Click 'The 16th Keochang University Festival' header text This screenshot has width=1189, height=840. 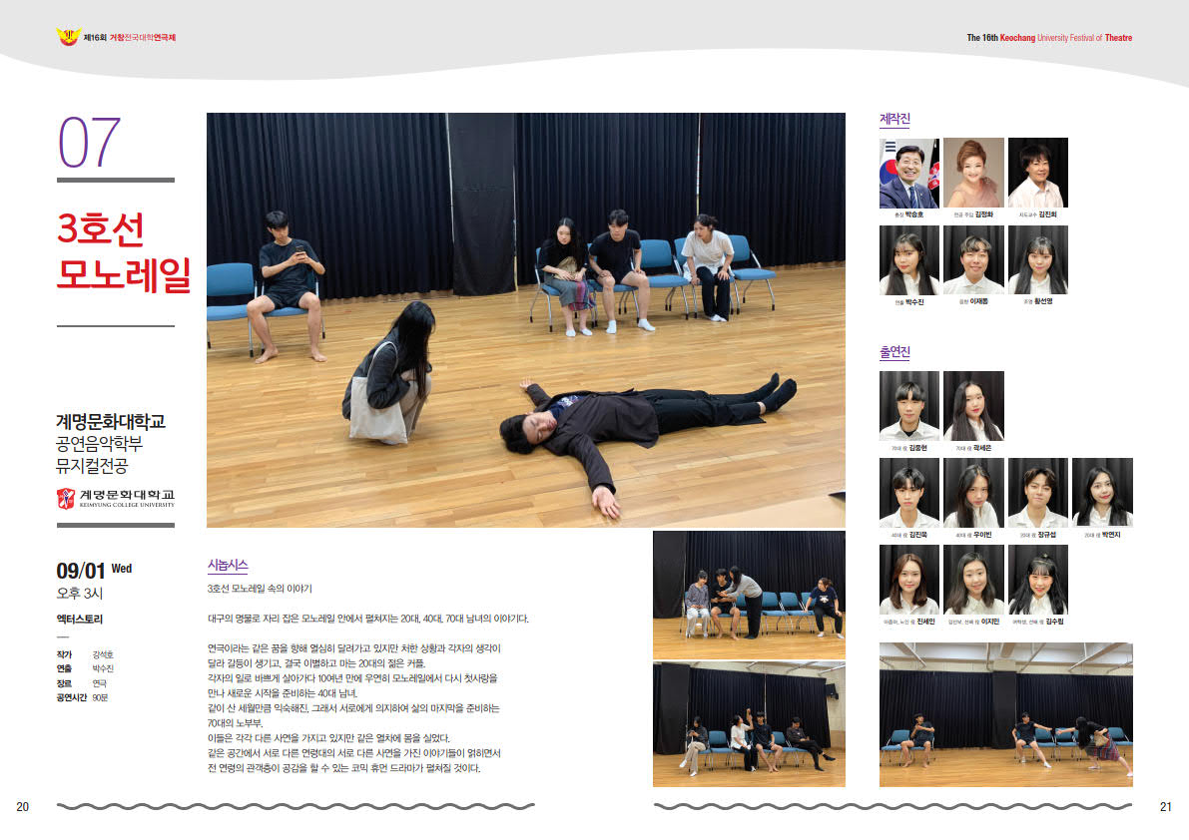pos(1048,38)
